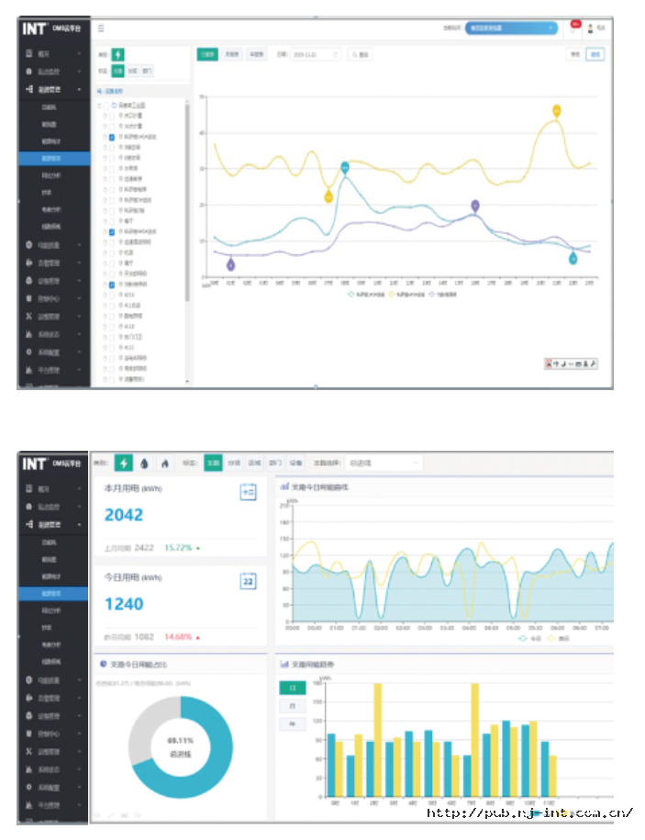Select the lightning electricity icon in usage dashboard
This screenshot has height=840, width=645.
coord(124,463)
